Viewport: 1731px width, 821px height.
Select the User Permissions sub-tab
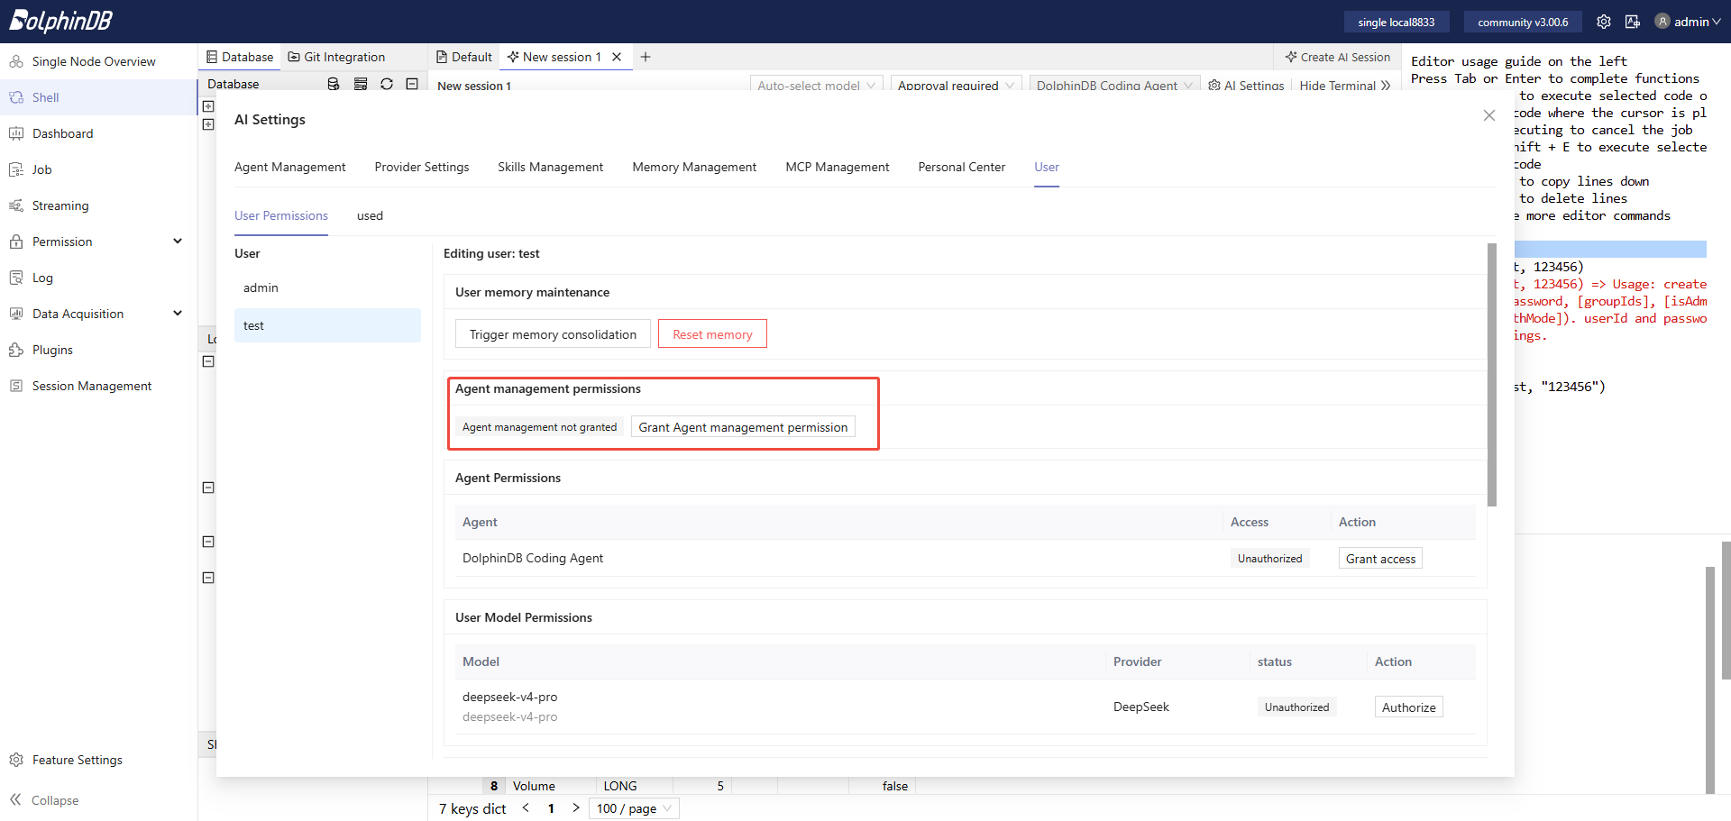coord(281,215)
